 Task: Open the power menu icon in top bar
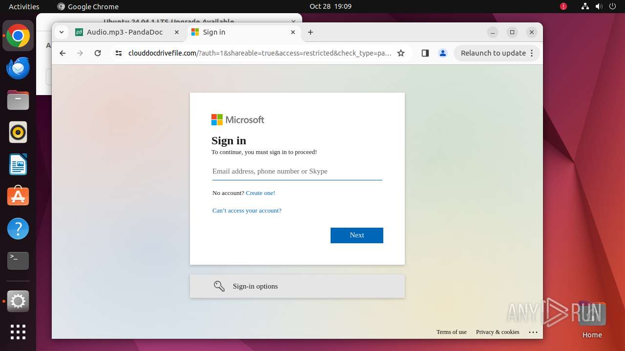pos(612,6)
